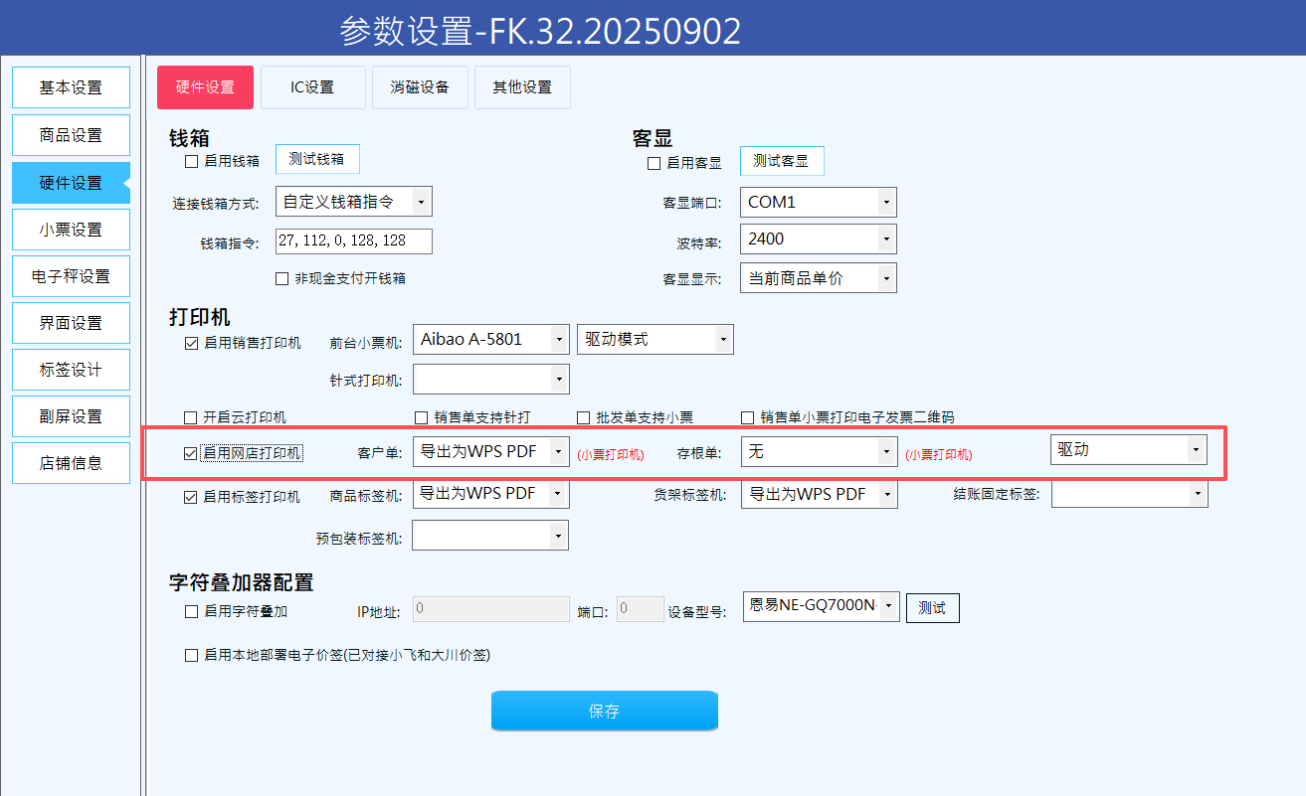Click the 钱箱指令 input field
The width and height of the screenshot is (1306, 796).
click(353, 241)
